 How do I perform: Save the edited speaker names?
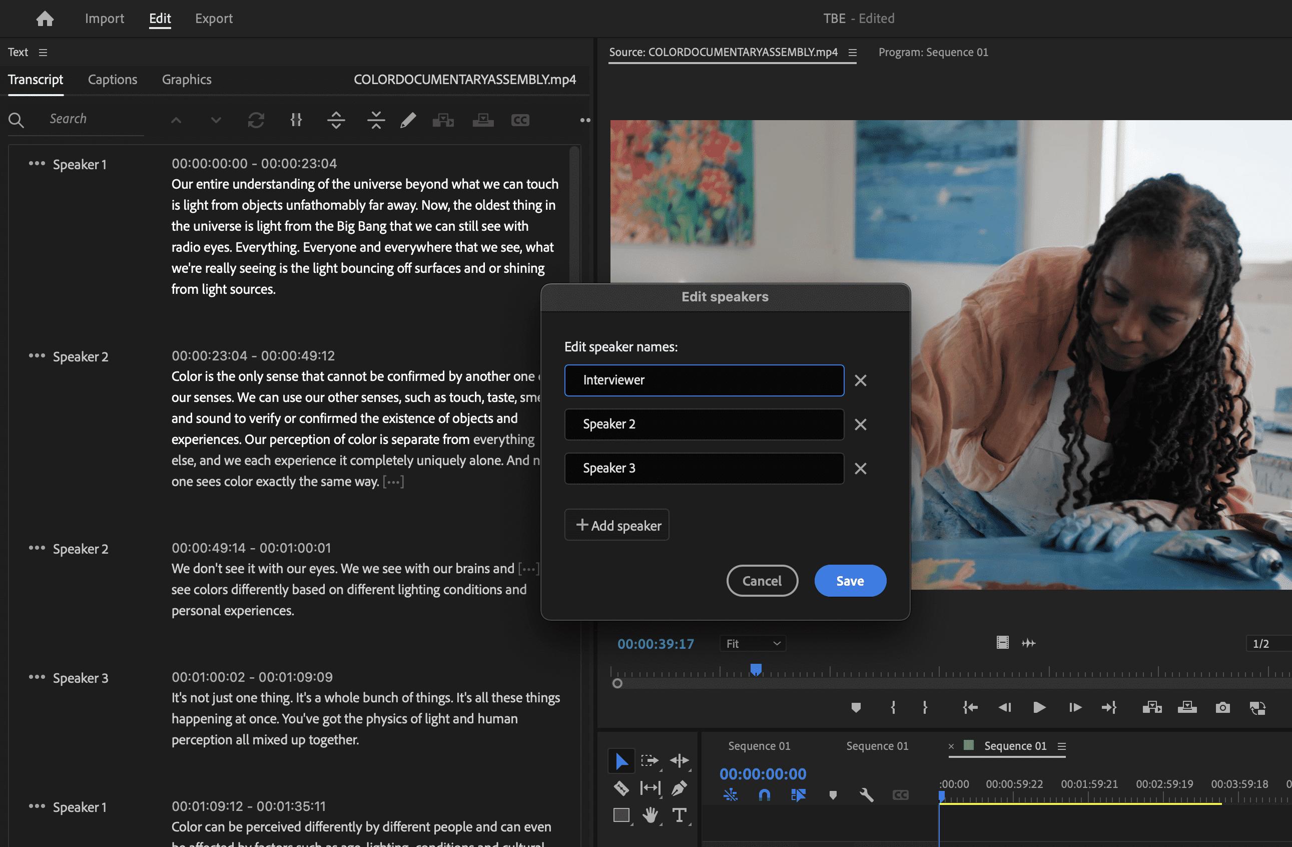click(849, 580)
